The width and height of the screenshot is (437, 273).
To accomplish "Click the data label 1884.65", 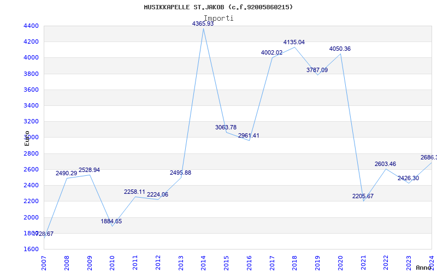I will pos(111,222).
